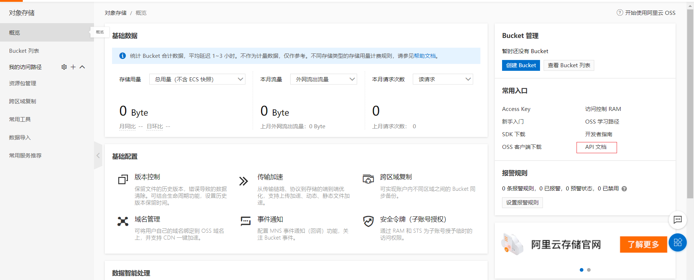Collapse 我的访问路径 section chevron
This screenshot has width=694, height=280.
click(82, 67)
